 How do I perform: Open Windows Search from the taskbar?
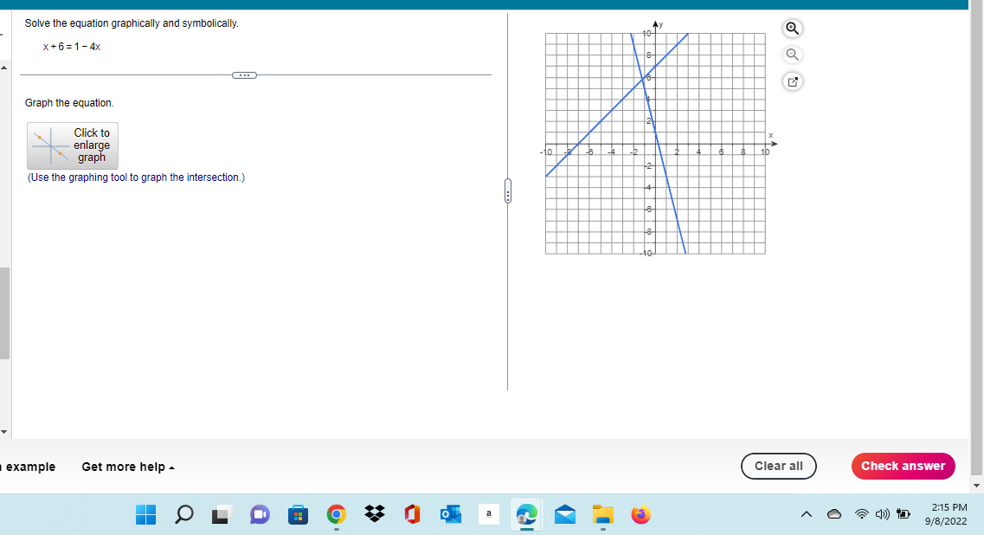pos(183,514)
